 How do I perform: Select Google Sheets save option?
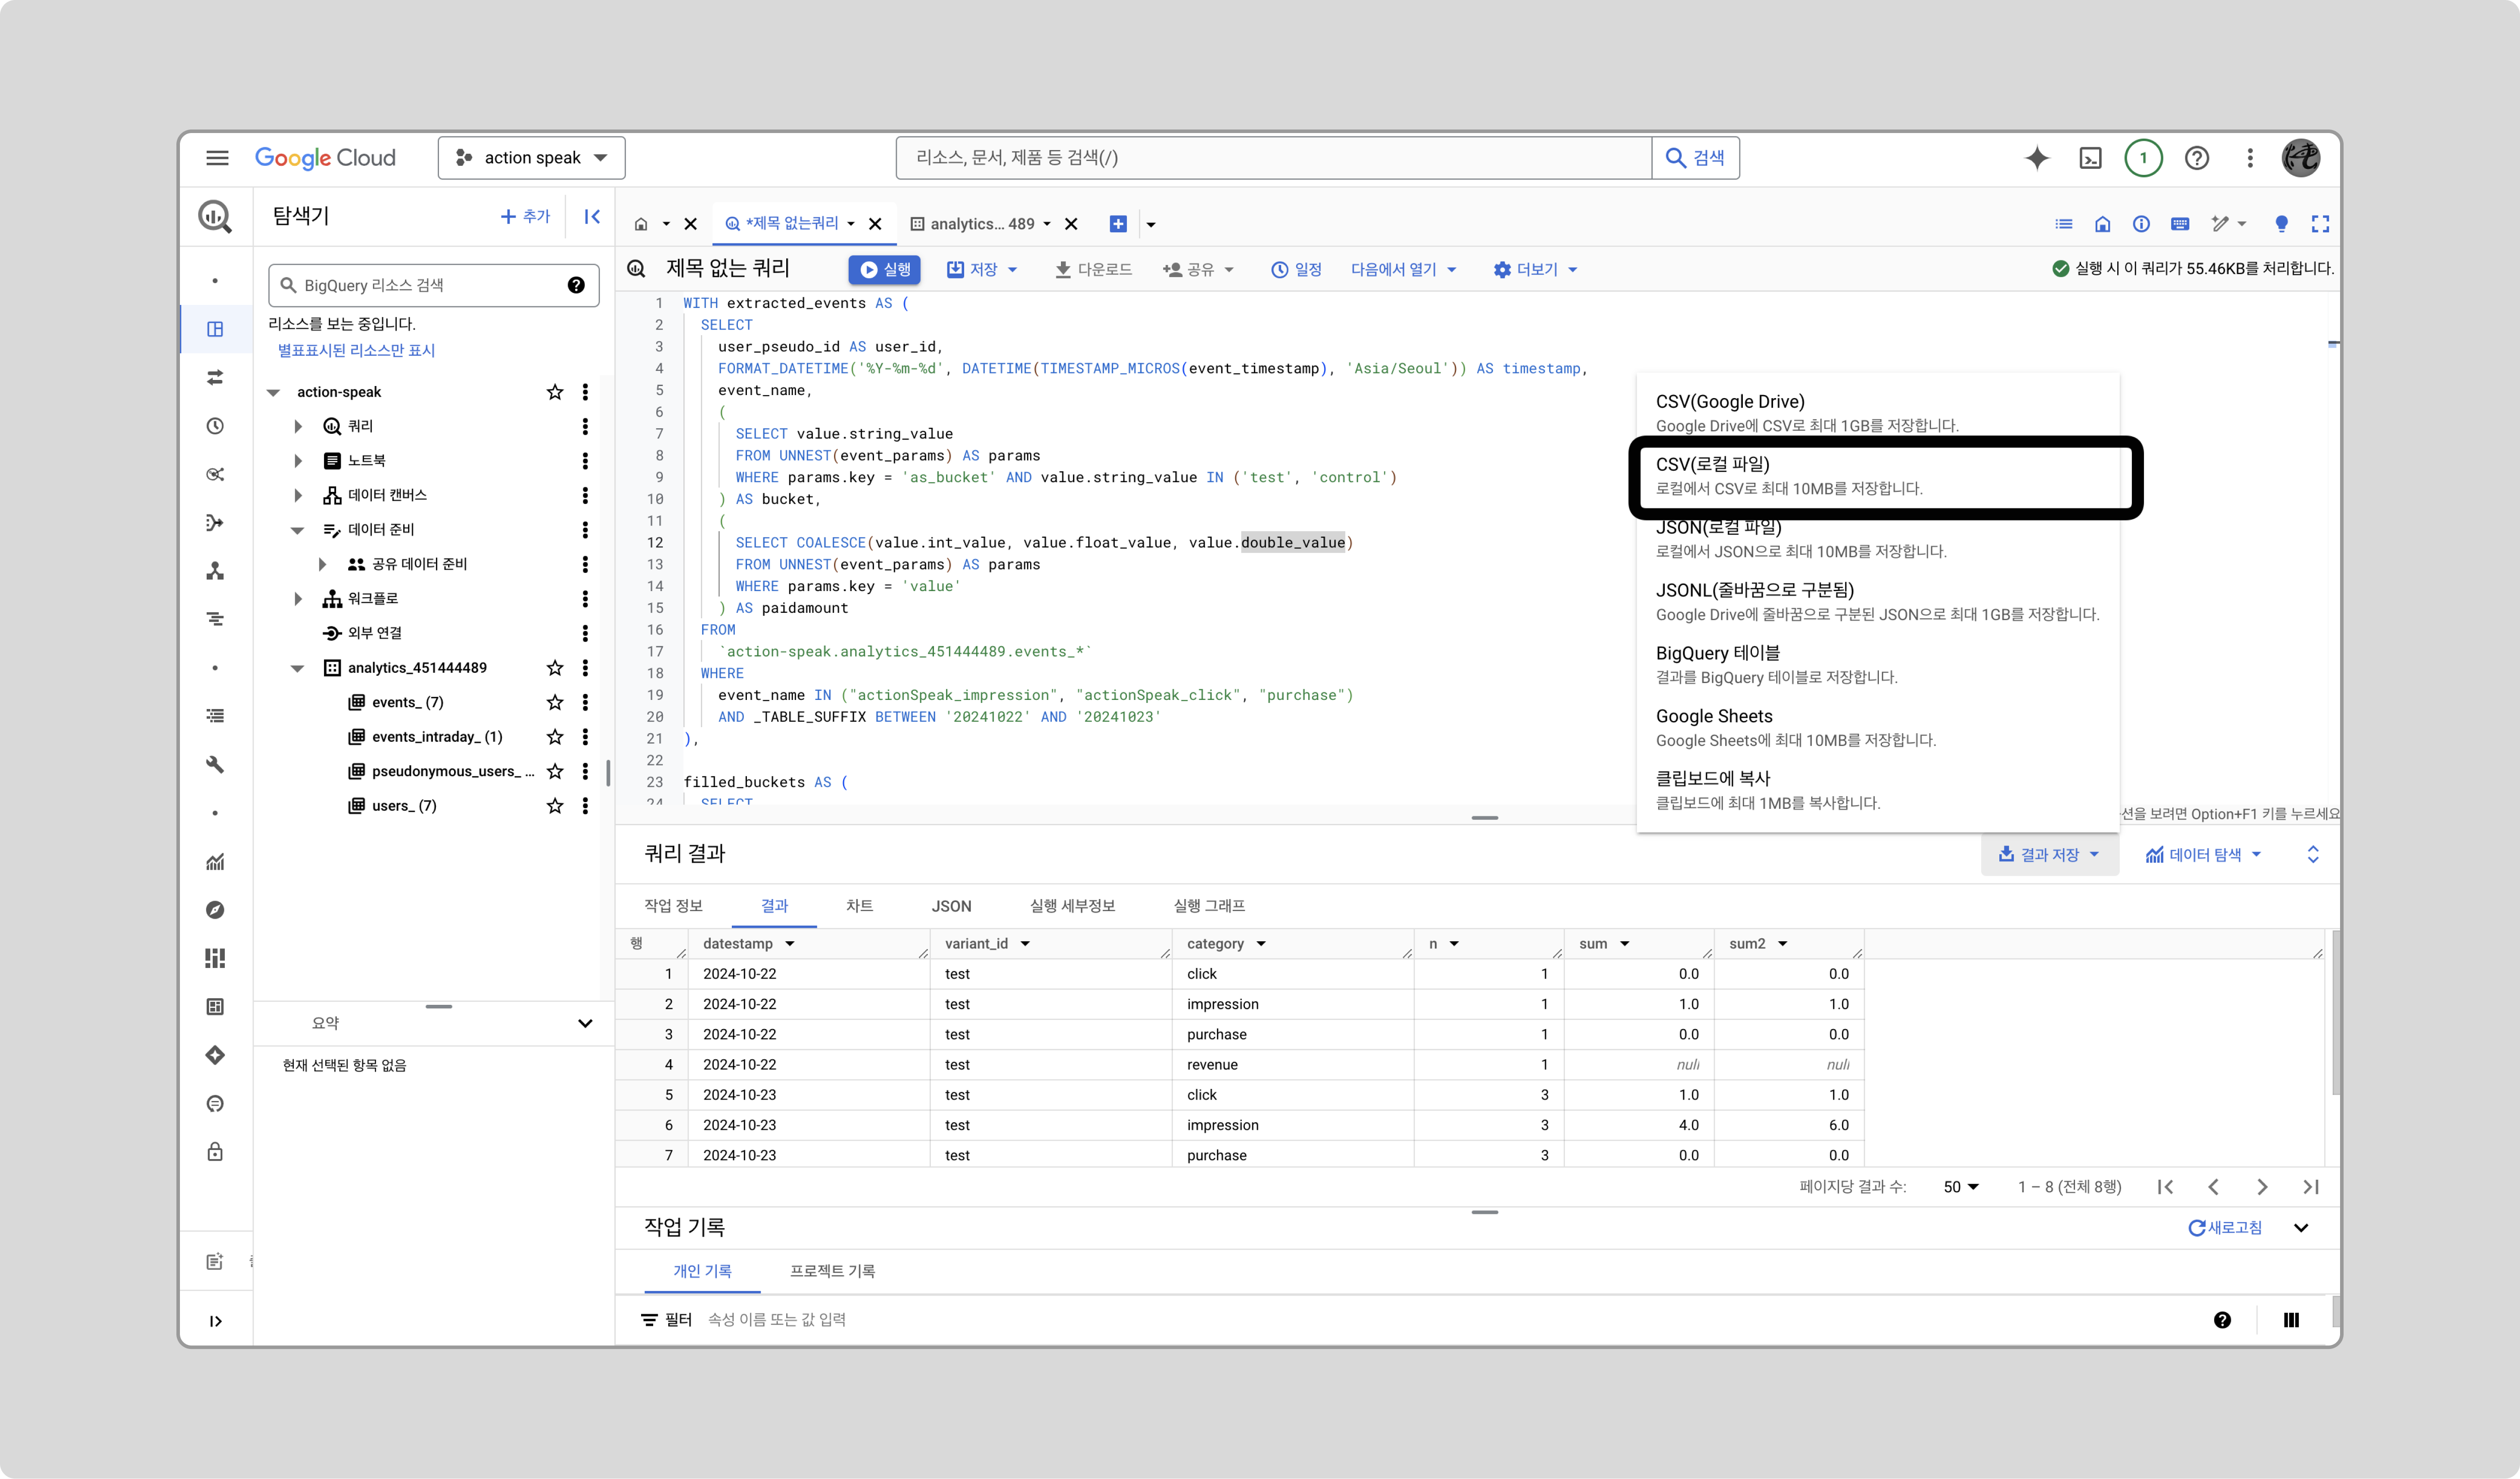pyautogui.click(x=1878, y=728)
